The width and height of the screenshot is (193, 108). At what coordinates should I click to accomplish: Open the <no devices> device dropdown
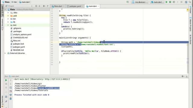pos(140,2)
